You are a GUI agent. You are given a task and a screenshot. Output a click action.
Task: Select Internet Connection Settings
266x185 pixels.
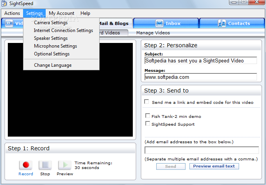(x=61, y=30)
